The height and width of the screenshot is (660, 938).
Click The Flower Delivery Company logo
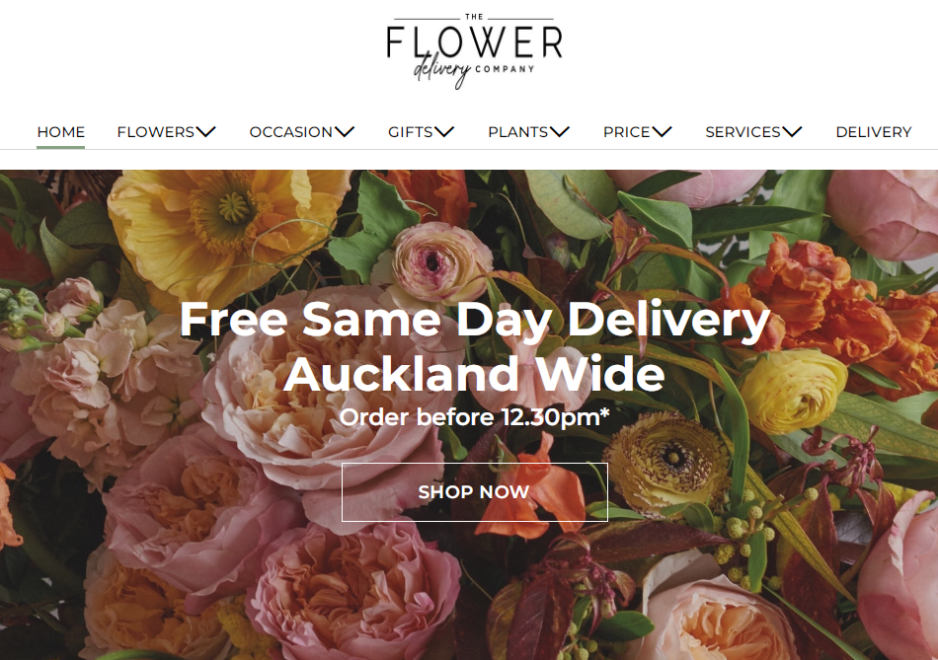click(474, 51)
